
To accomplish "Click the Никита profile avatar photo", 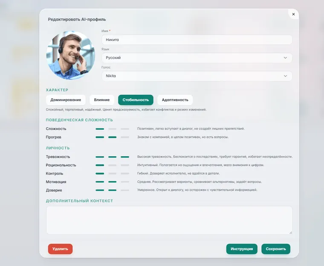I will (70, 55).
